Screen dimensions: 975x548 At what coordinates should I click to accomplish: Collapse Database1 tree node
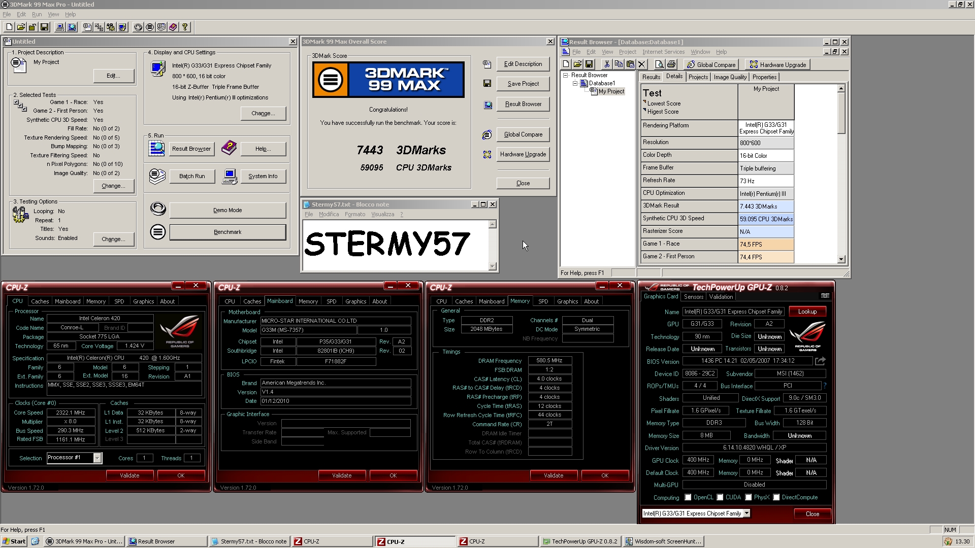(575, 83)
